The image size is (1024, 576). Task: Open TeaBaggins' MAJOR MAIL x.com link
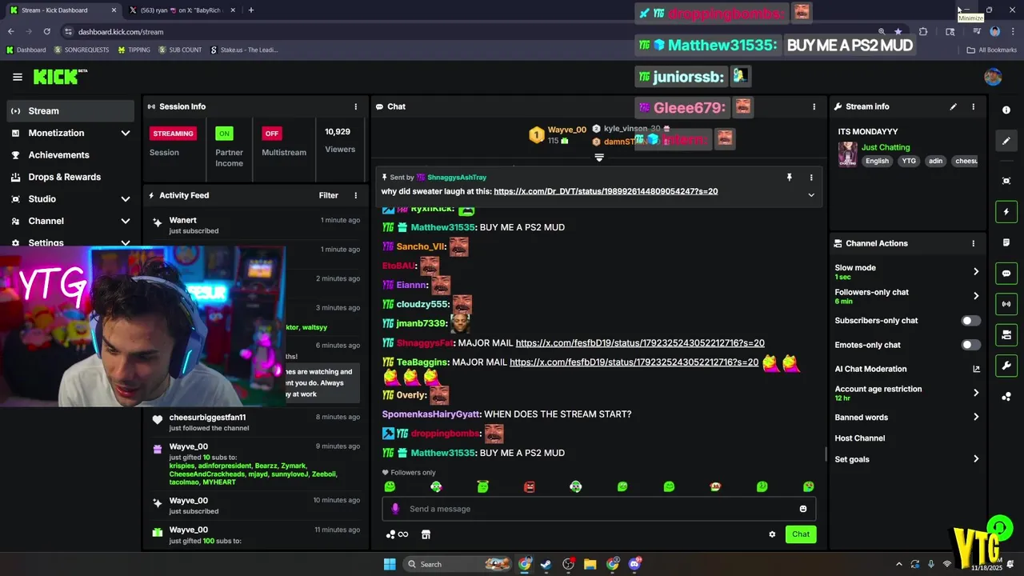coord(634,362)
